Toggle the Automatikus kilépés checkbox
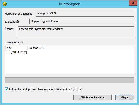 (7, 89)
